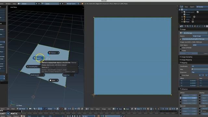Jump to last frame in timeline
Screen dimensions: 208x117
point(80,116)
